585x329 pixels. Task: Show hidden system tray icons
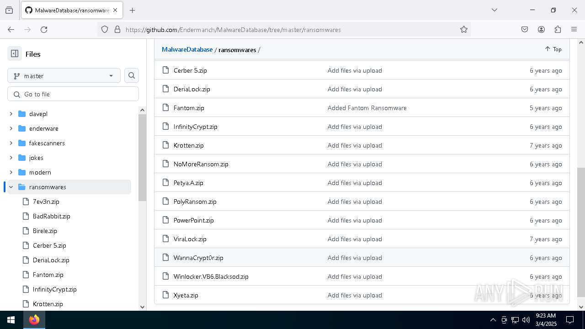click(493, 320)
